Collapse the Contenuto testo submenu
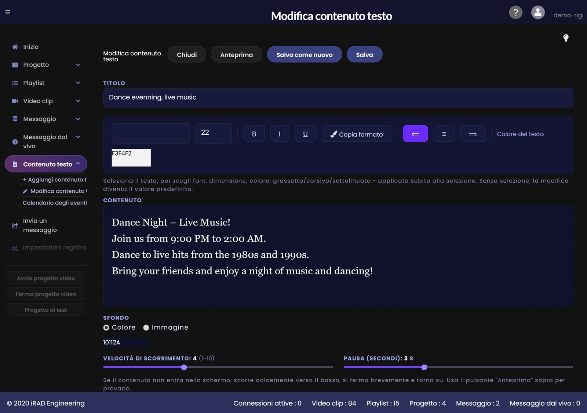The image size is (587, 413). (x=78, y=164)
